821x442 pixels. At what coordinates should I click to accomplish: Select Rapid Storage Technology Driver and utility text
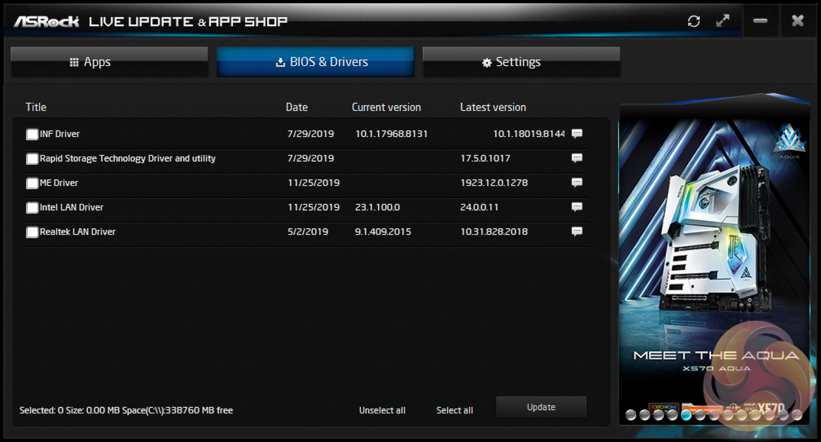tap(128, 158)
